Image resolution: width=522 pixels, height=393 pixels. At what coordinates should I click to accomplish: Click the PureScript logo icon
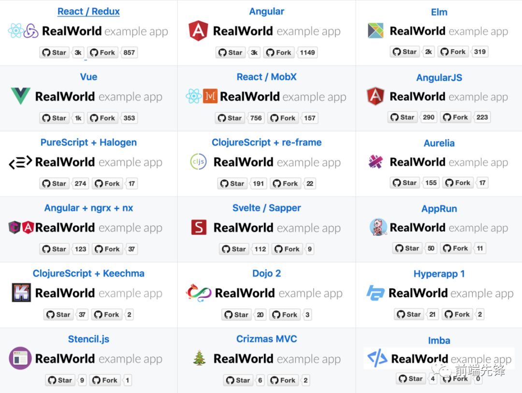(x=20, y=162)
